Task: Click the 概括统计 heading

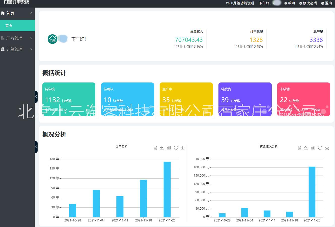Action: tap(54, 73)
